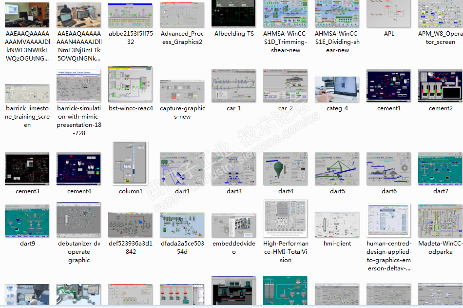
Task: Select the dart1 image thumbnail
Action: pyautogui.click(x=182, y=169)
